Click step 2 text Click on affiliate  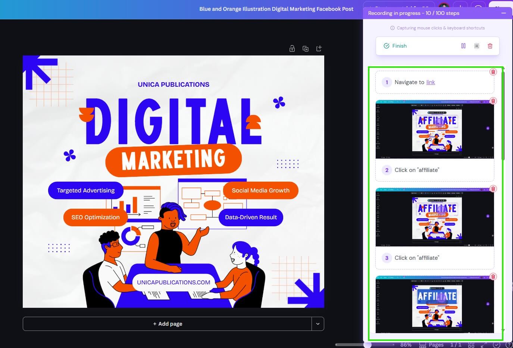pos(417,170)
